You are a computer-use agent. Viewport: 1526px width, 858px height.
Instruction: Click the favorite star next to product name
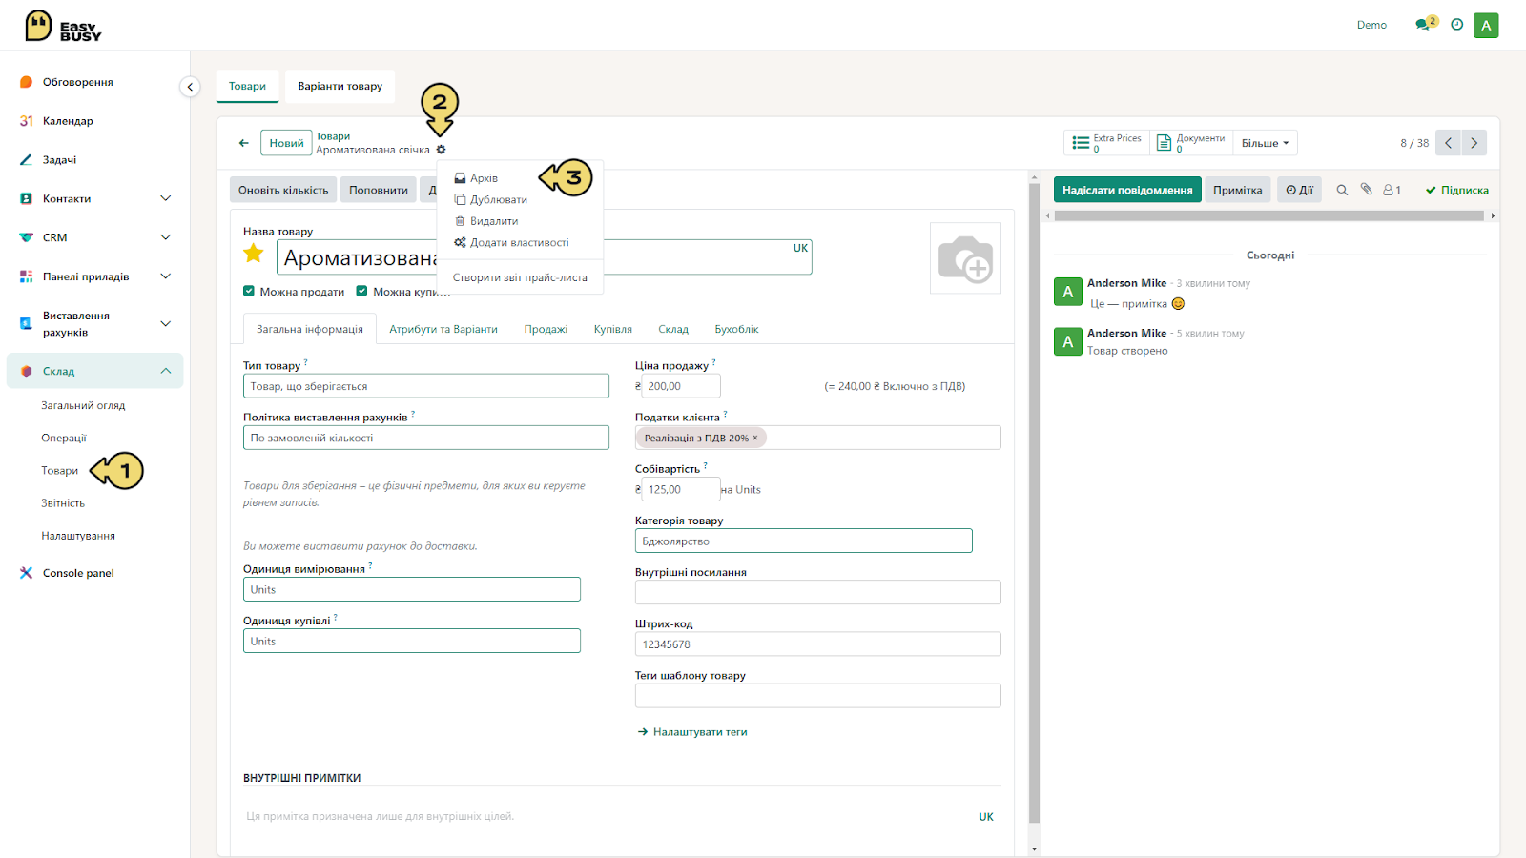tap(254, 254)
